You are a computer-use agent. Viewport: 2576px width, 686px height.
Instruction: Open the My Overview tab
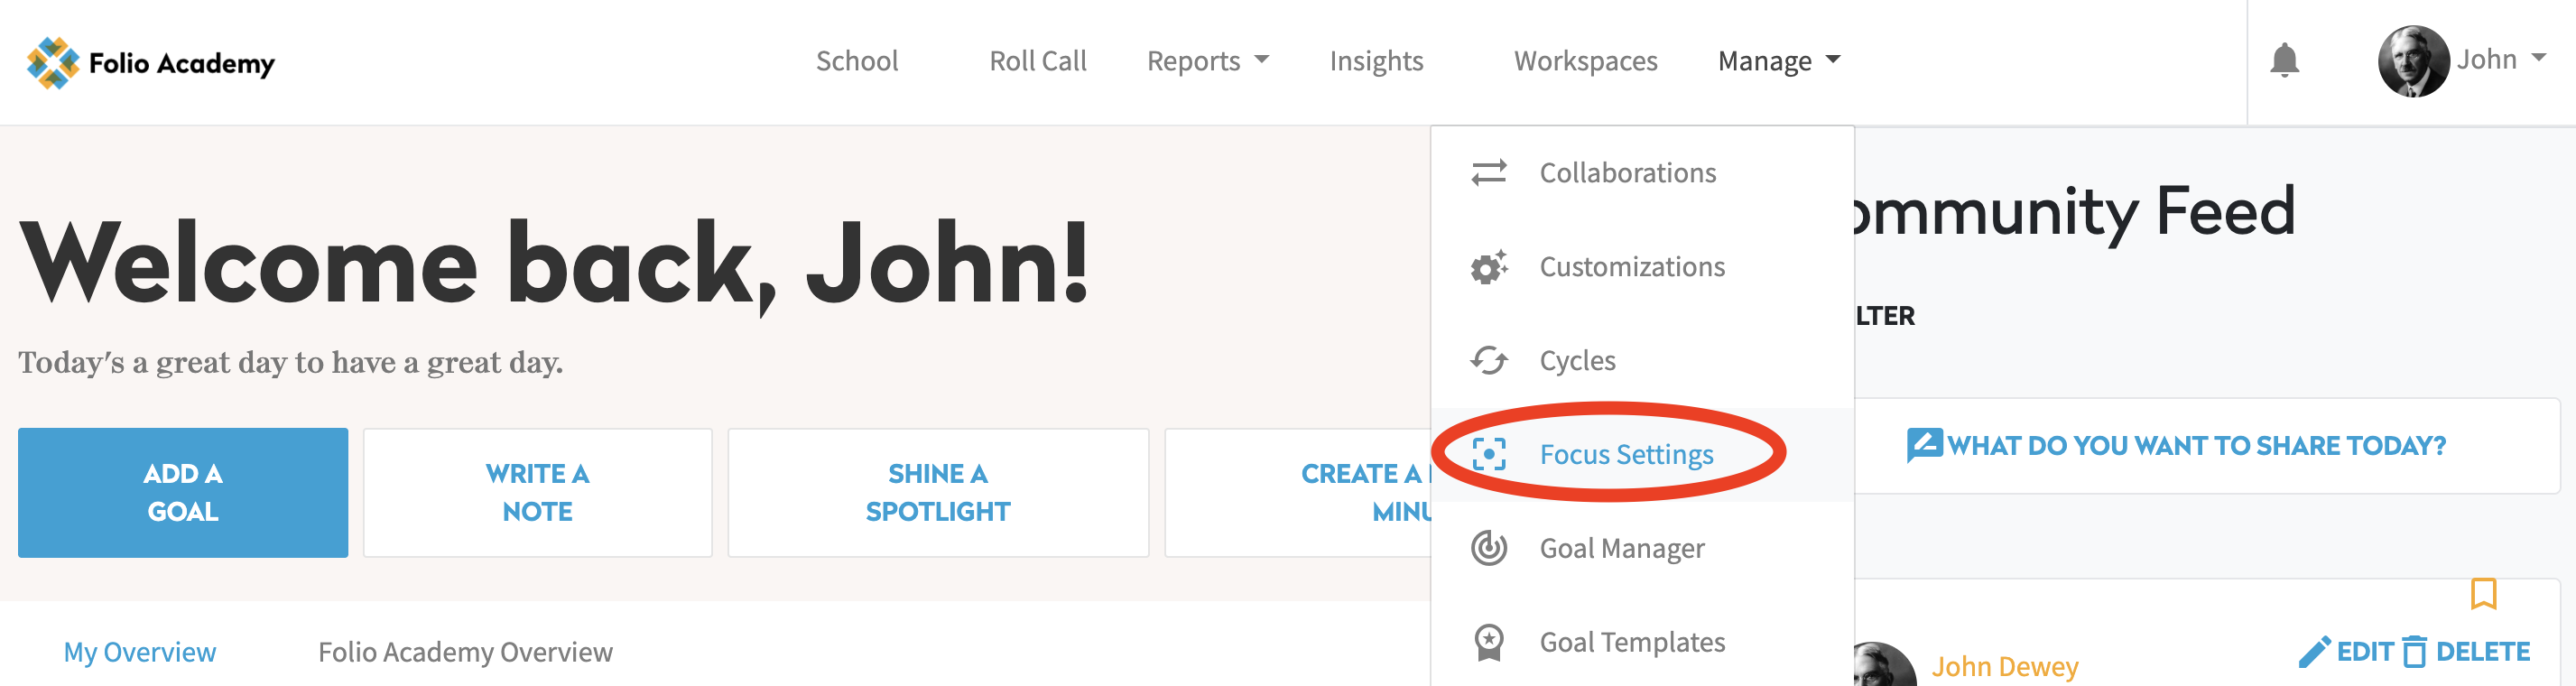coord(140,652)
